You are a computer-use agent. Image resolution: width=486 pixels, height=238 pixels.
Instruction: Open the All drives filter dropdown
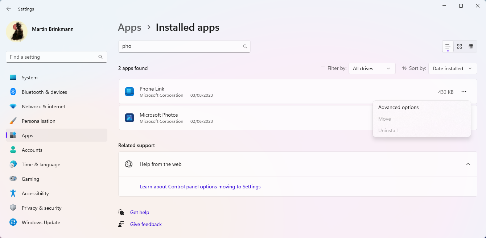372,68
